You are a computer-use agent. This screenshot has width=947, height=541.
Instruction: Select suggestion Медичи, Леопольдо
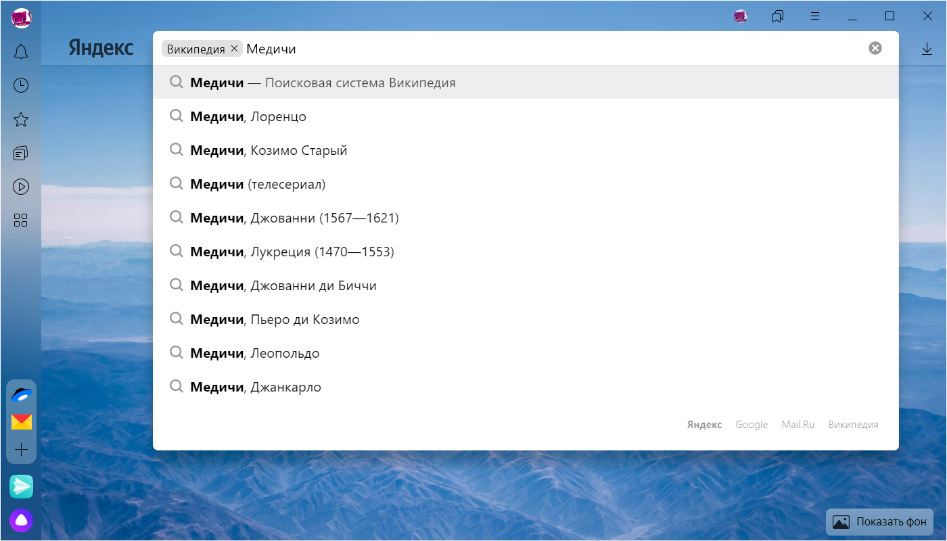coord(526,353)
